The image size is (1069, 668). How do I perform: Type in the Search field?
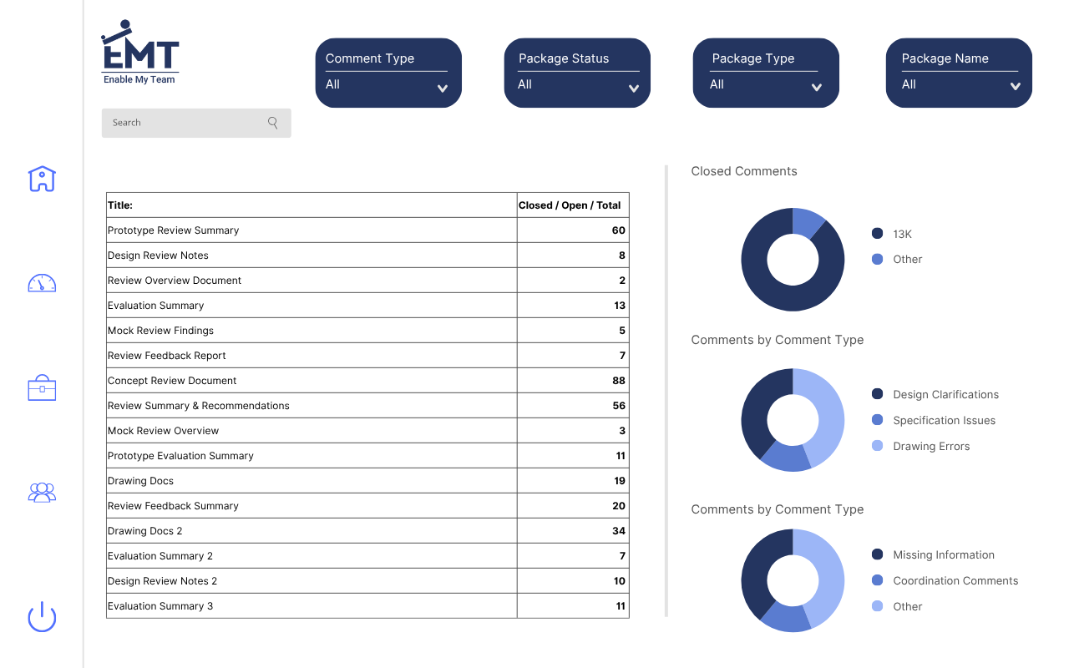coord(184,123)
